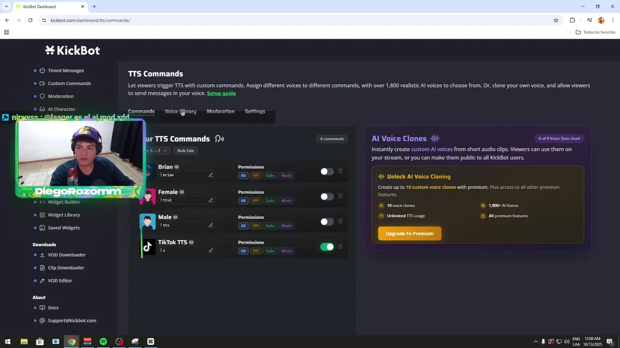
Task: Open Custom Commands in sidebar
Action: (x=69, y=83)
